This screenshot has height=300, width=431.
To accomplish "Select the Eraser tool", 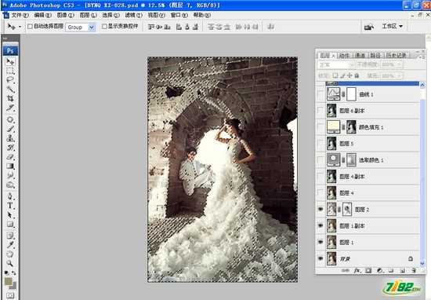I will (10, 157).
